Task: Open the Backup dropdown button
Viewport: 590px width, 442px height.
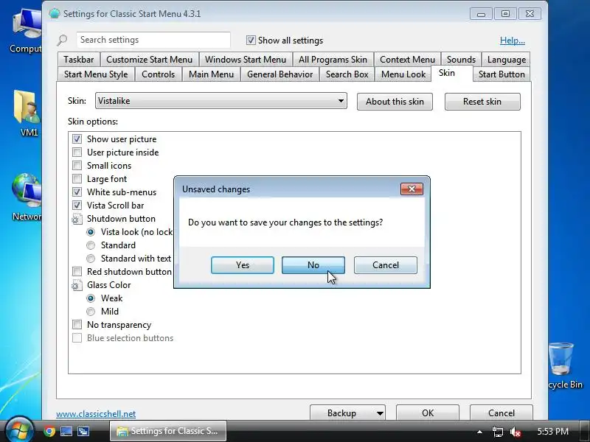Action: pos(347,413)
